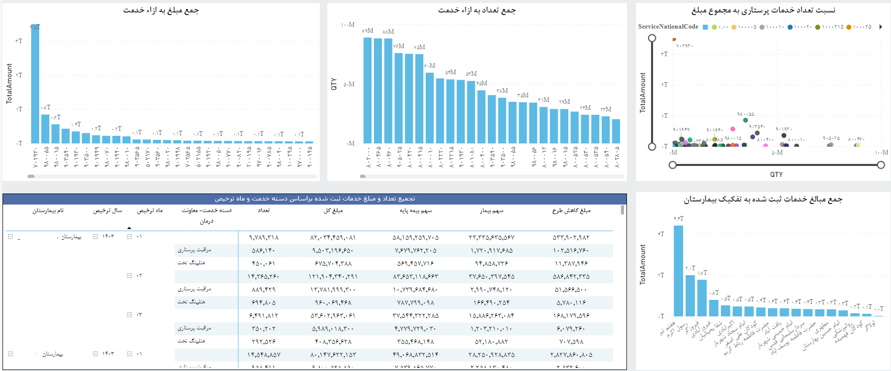Click the sort arrow under ماه ترخیص header

coord(129,228)
